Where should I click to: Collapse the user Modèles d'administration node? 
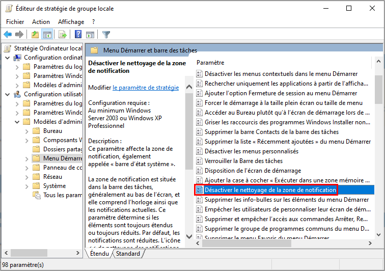pyautogui.click(x=17, y=122)
